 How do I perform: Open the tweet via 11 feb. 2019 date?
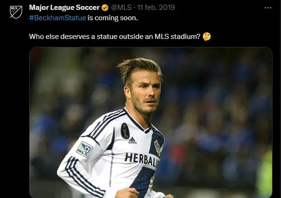tap(156, 8)
